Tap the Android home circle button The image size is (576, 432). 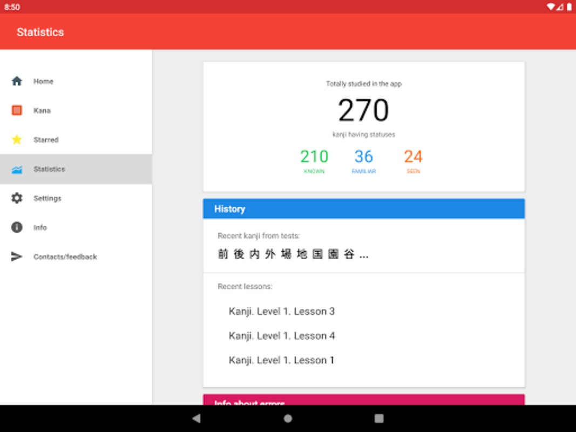tap(288, 418)
